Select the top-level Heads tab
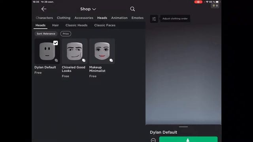This screenshot has width=253, height=142. click(102, 18)
